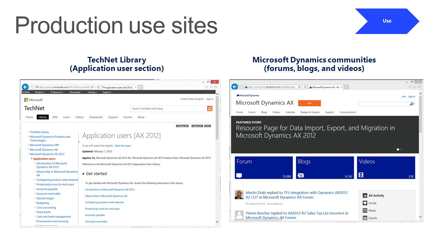Click the home icon in the TechNet browser window
This screenshot has height=240, width=426.
(x=207, y=87)
